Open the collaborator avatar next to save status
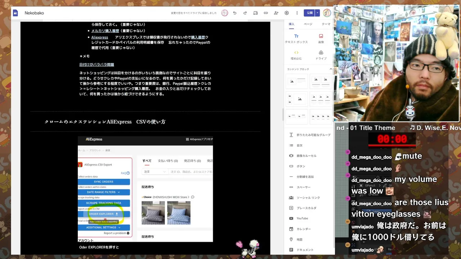The height and width of the screenshot is (259, 461). coord(225,13)
